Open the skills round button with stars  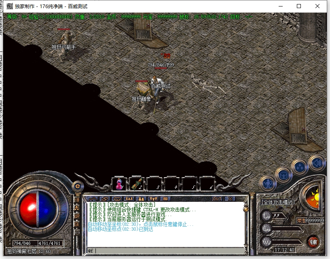click(x=300, y=167)
